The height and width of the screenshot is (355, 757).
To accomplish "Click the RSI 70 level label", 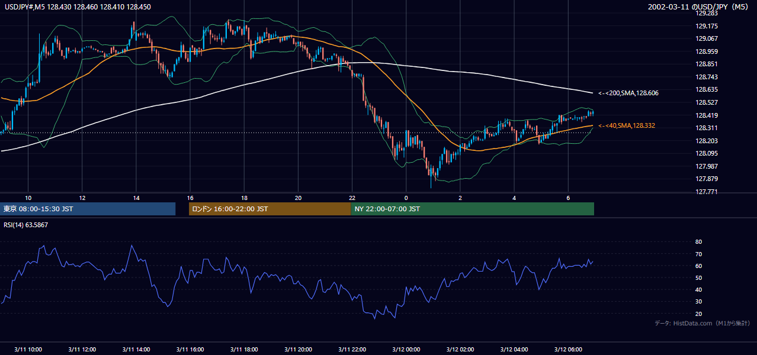I will point(699,254).
